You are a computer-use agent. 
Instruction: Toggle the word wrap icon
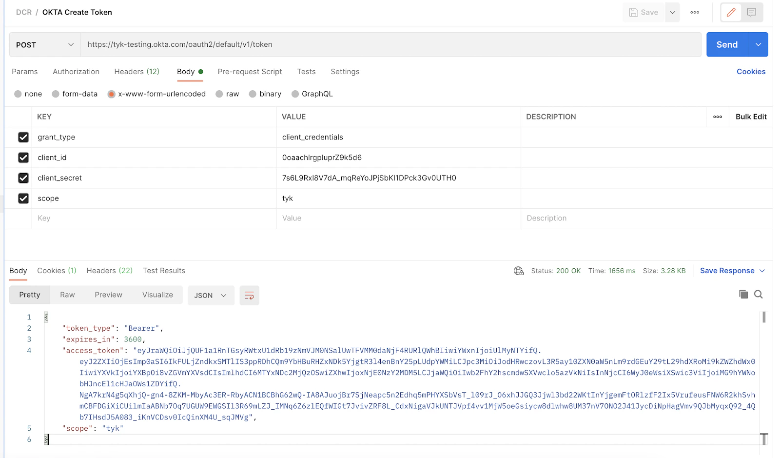[x=249, y=296]
